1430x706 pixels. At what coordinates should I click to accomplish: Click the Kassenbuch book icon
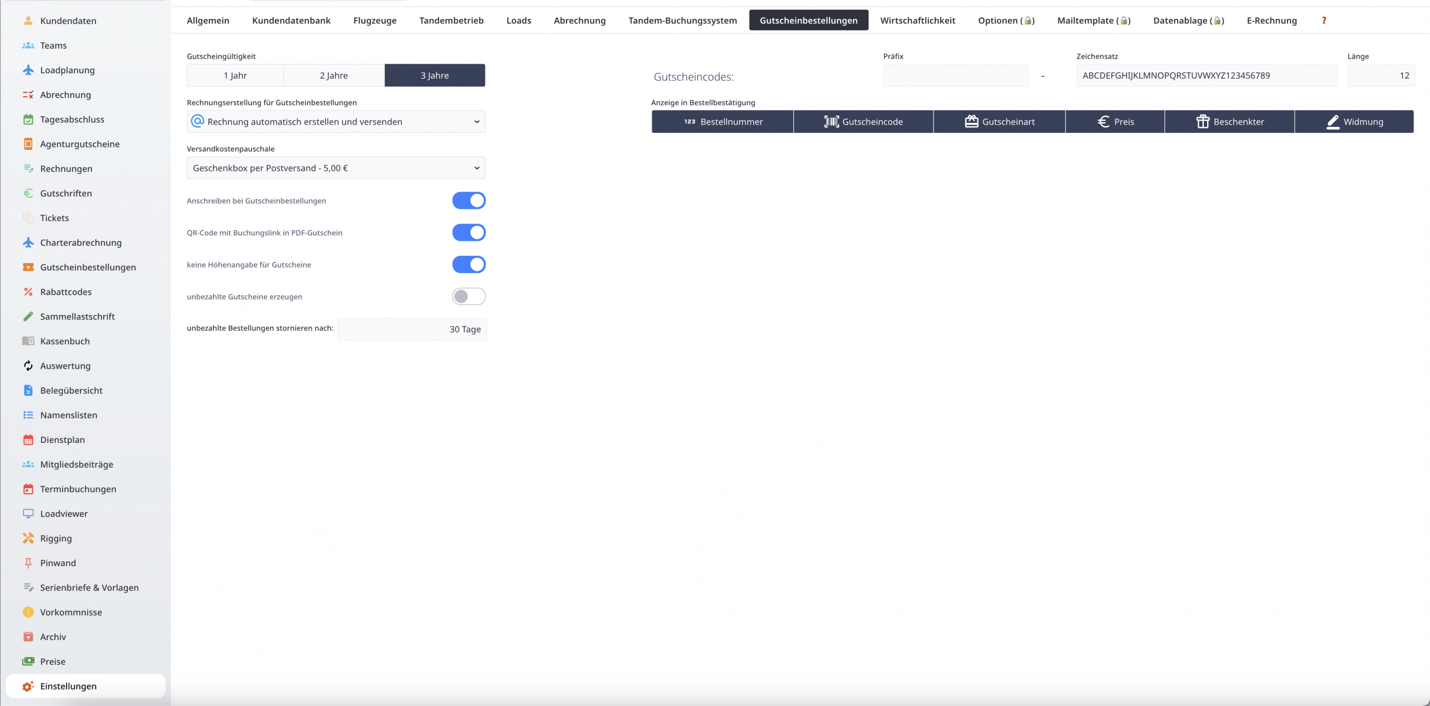(x=28, y=341)
